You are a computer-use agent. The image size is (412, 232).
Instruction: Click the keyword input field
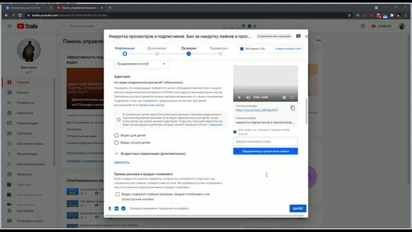(x=265, y=142)
